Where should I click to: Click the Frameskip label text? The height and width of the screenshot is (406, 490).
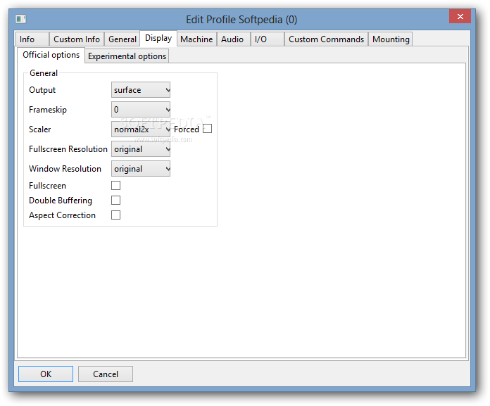[x=48, y=110]
